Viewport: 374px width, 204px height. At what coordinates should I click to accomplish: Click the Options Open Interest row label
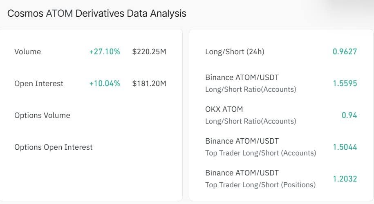(x=54, y=147)
